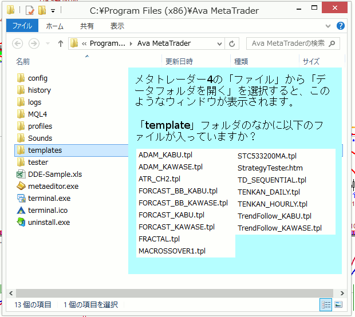This screenshot has height=317, width=355.
Task: Click the Program... breadcrumb segment
Action: click(x=107, y=43)
